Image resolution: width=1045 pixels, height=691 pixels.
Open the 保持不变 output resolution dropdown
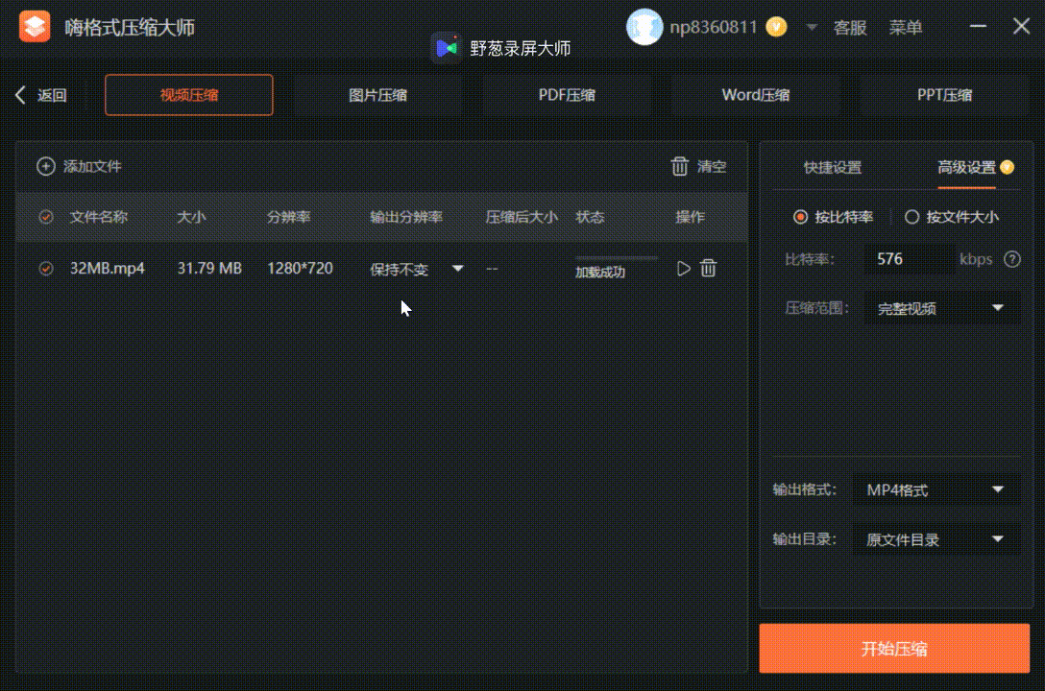pyautogui.click(x=417, y=269)
